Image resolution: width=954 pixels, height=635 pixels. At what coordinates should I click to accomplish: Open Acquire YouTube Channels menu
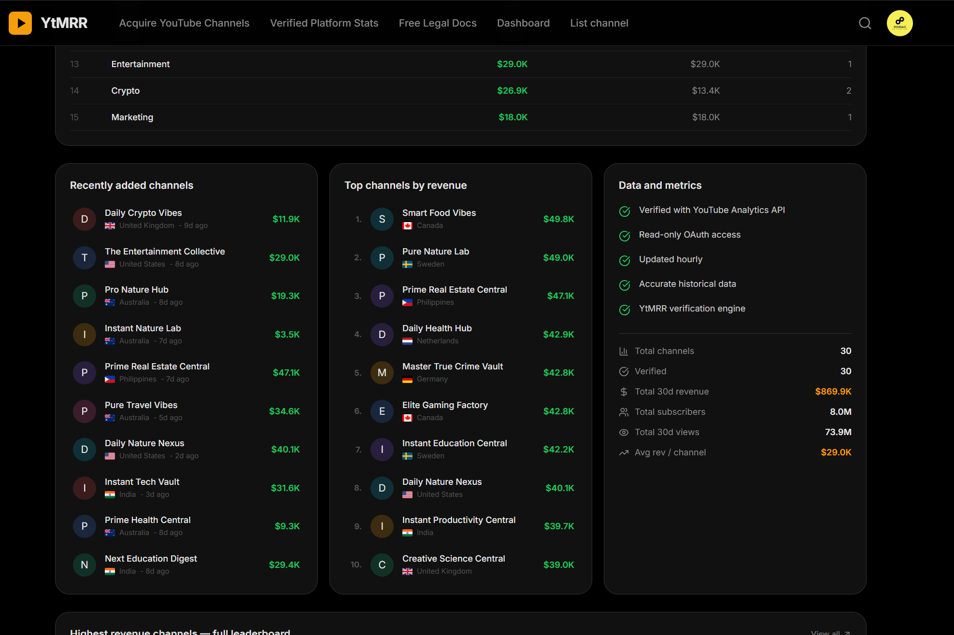coord(184,23)
